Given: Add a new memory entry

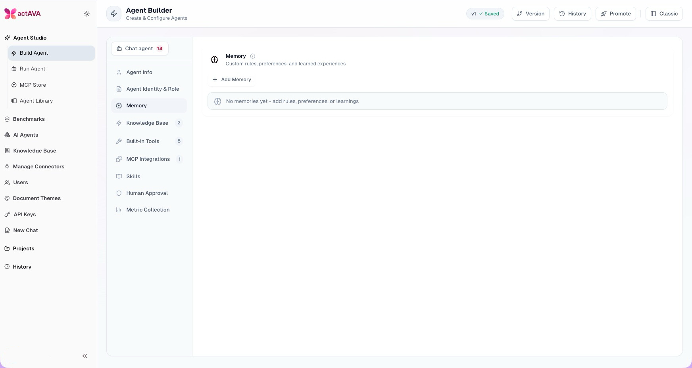Looking at the screenshot, I should click(232, 80).
